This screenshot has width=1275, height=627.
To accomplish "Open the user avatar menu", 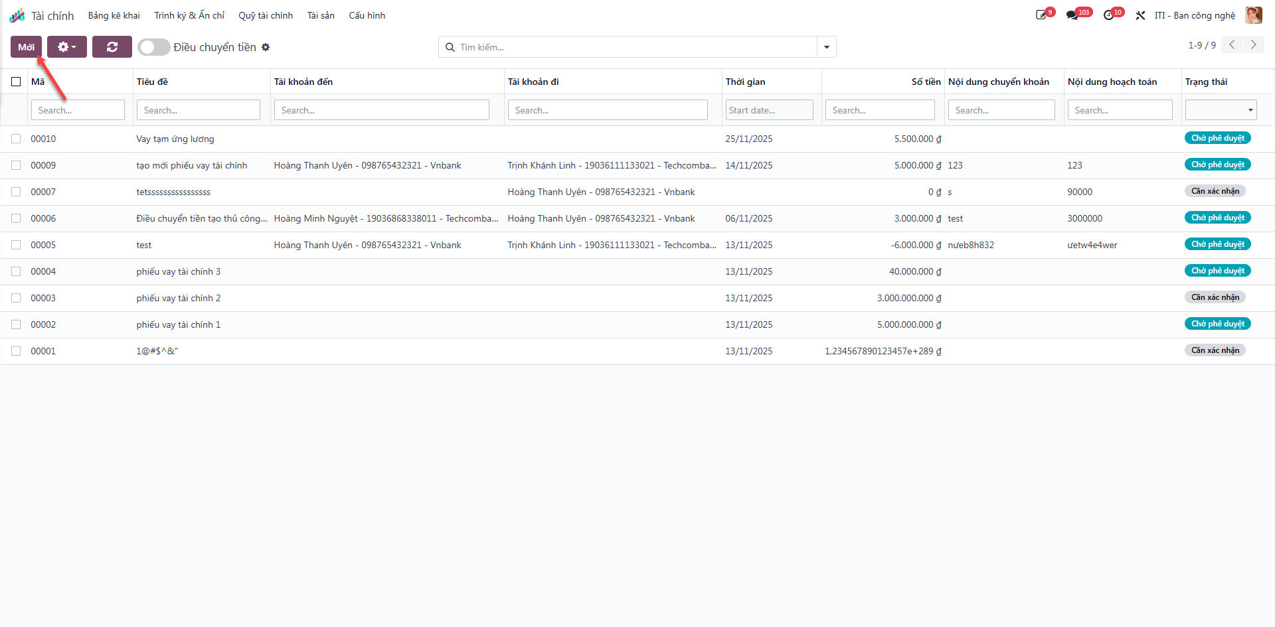I will click(1254, 15).
